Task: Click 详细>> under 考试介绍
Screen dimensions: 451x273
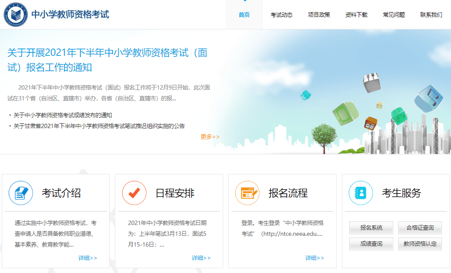Action: [x=88, y=258]
